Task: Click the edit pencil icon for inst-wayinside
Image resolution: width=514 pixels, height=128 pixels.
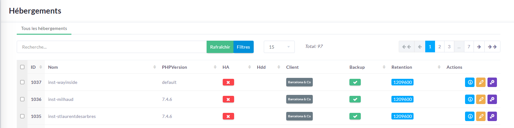Action: tap(481, 82)
